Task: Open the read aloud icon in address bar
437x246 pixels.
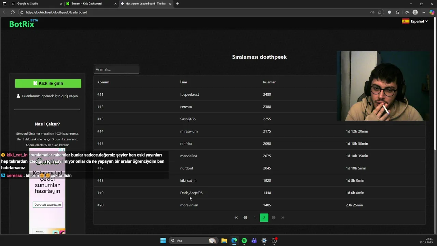Action: tap(372, 12)
